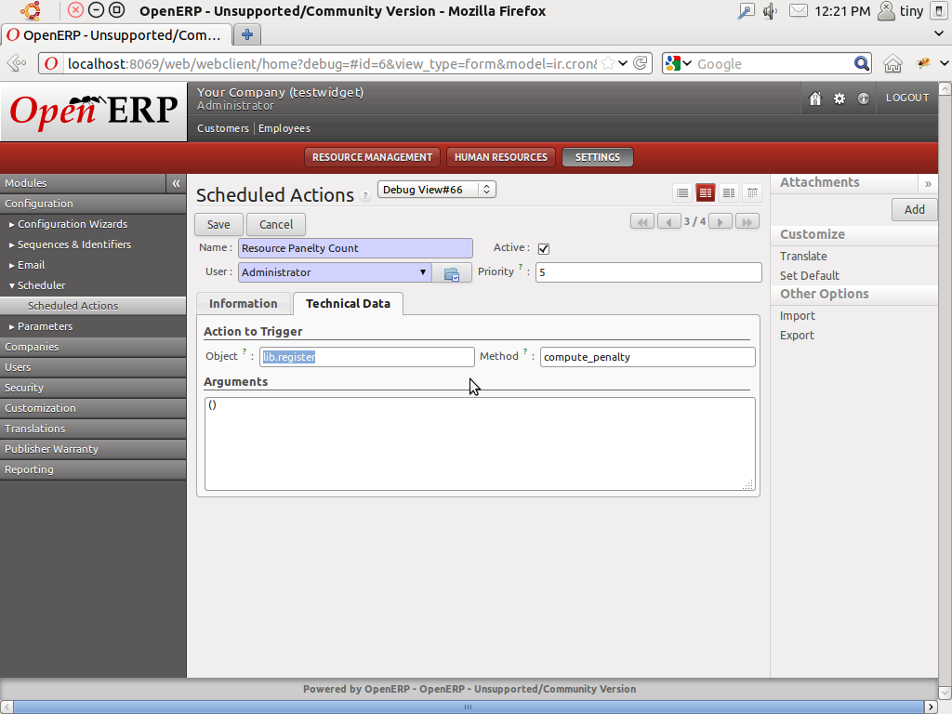The image size is (952, 714).
Task: Click the info icon in the header
Action: [x=864, y=97]
